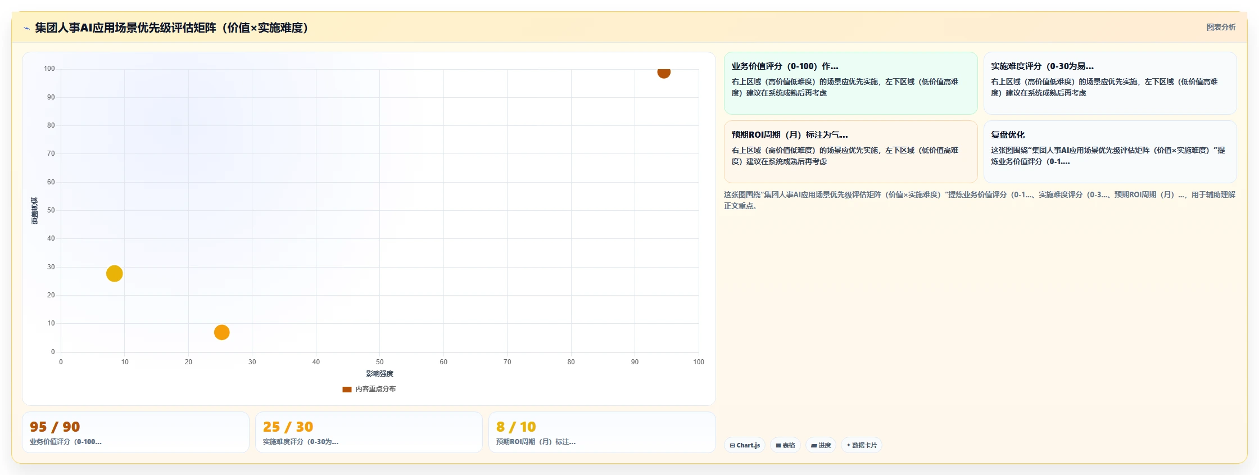Open the 8 / 10 ROI period card

602,432
